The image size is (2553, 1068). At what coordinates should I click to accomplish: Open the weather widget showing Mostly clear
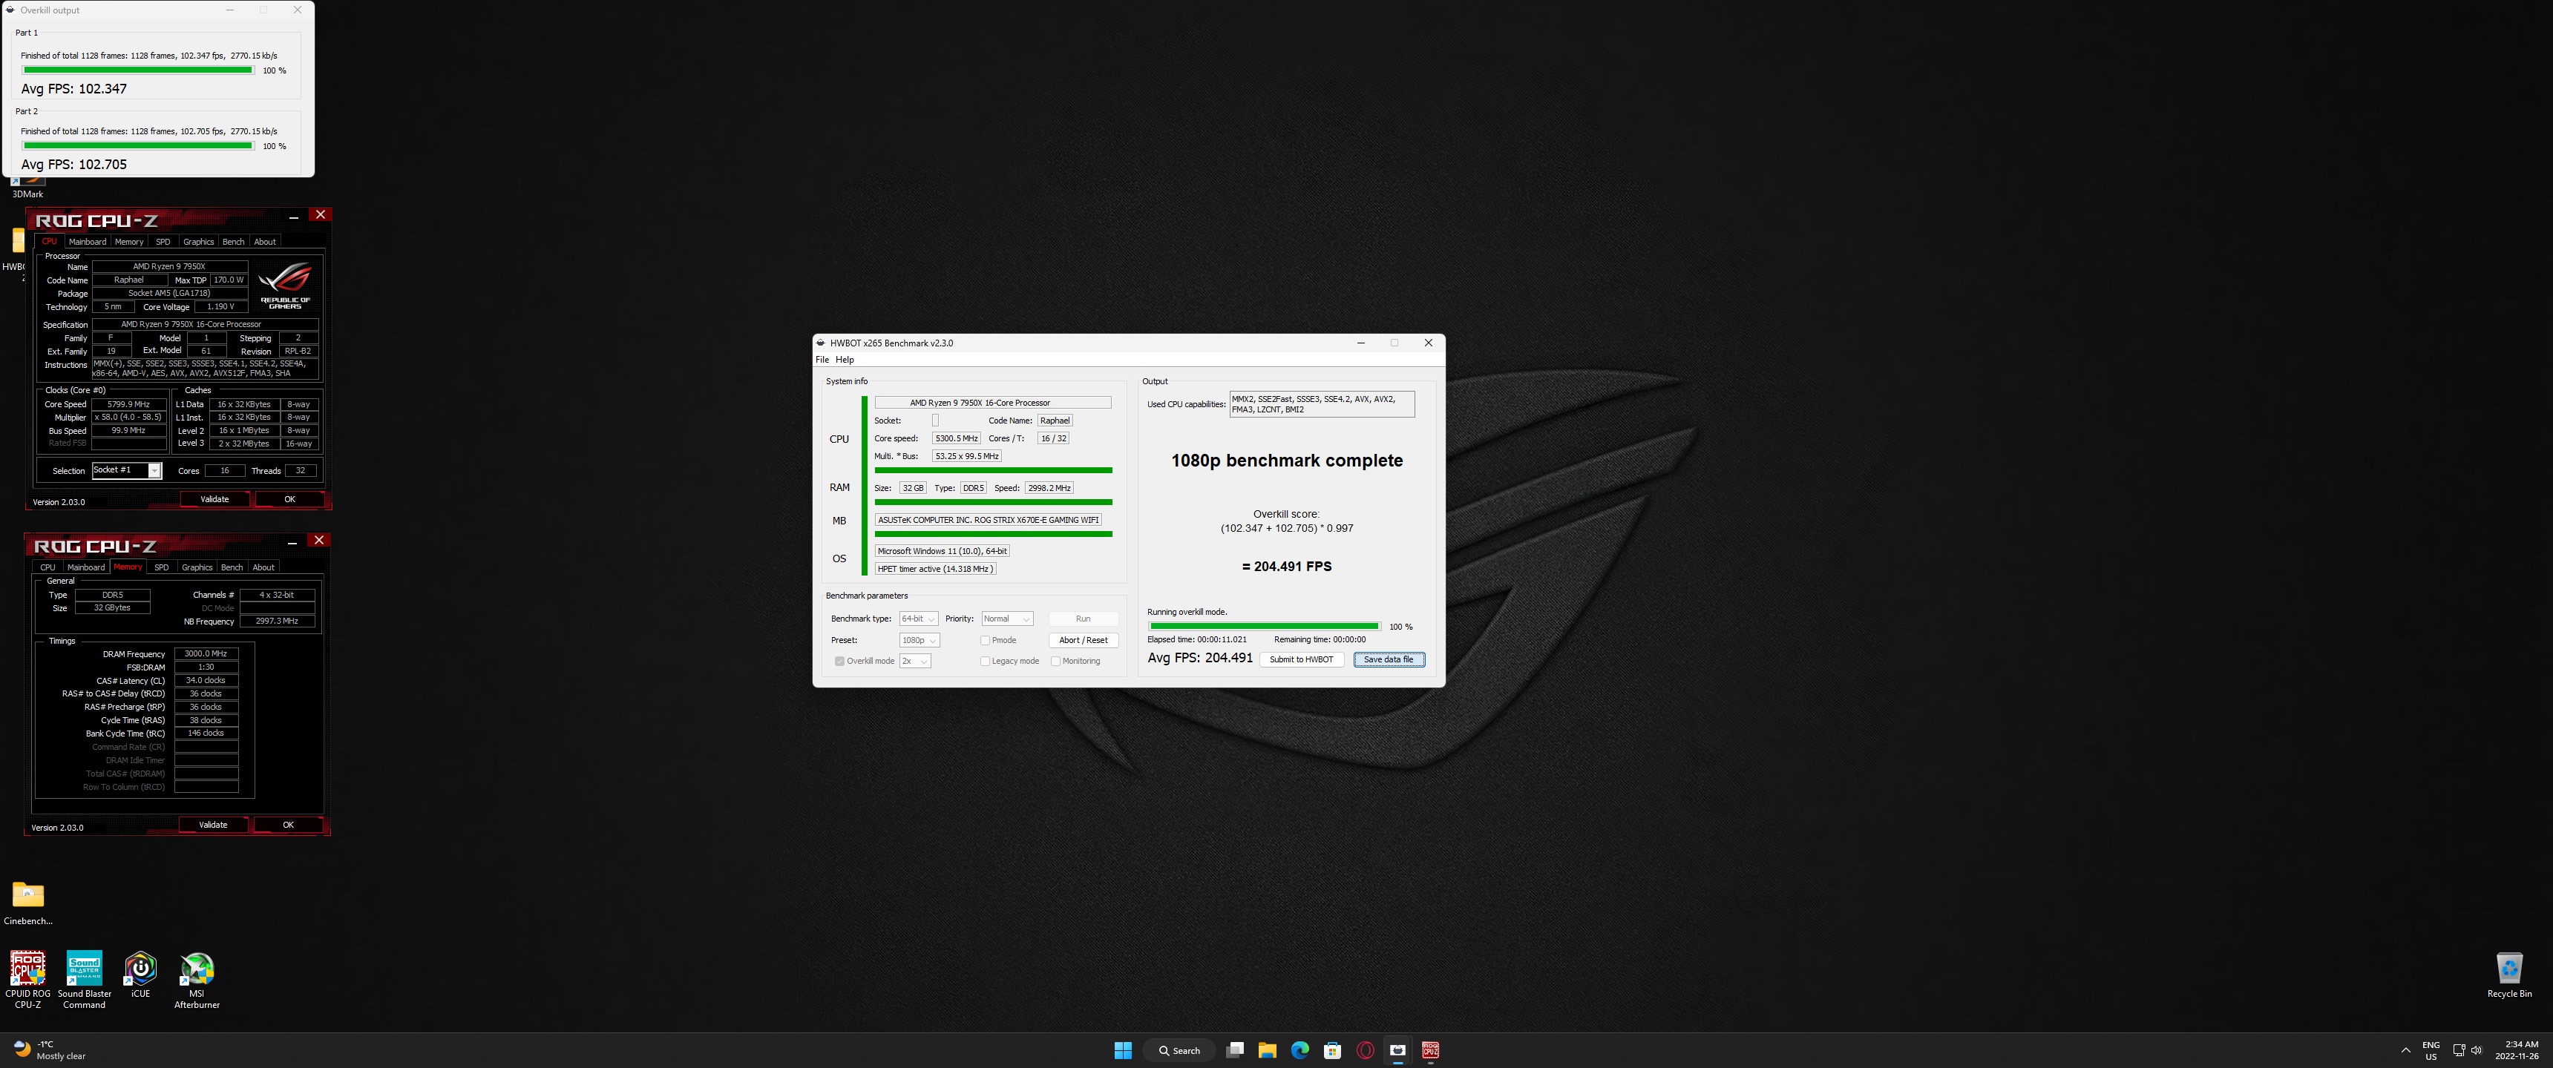(x=50, y=1050)
